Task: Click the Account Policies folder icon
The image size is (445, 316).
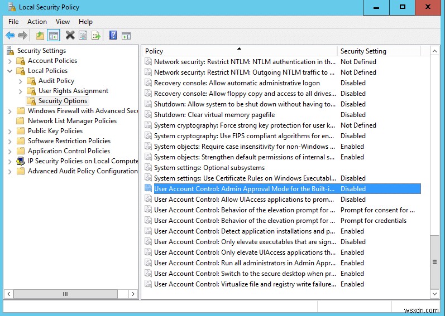Action: tap(21, 61)
